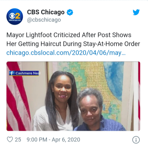This screenshot has width=148, height=149.
Task: Open the CBS 2 profile avatar
Action: pos(15,17)
